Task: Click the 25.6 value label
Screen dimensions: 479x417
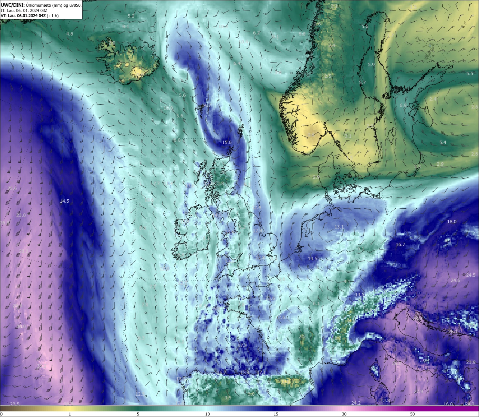Action: click(12, 188)
